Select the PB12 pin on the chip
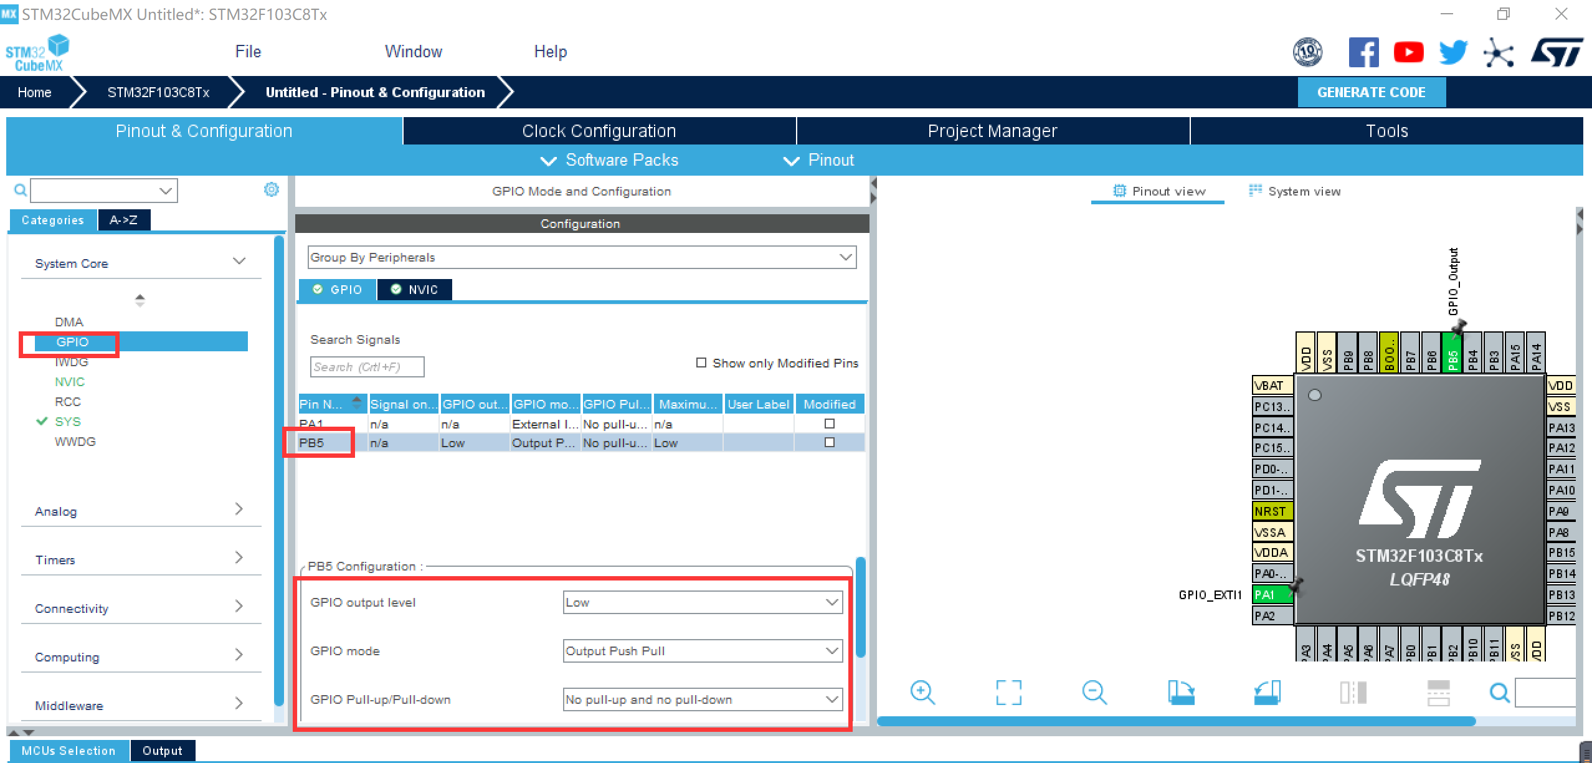The width and height of the screenshot is (1592, 763). 1561,616
